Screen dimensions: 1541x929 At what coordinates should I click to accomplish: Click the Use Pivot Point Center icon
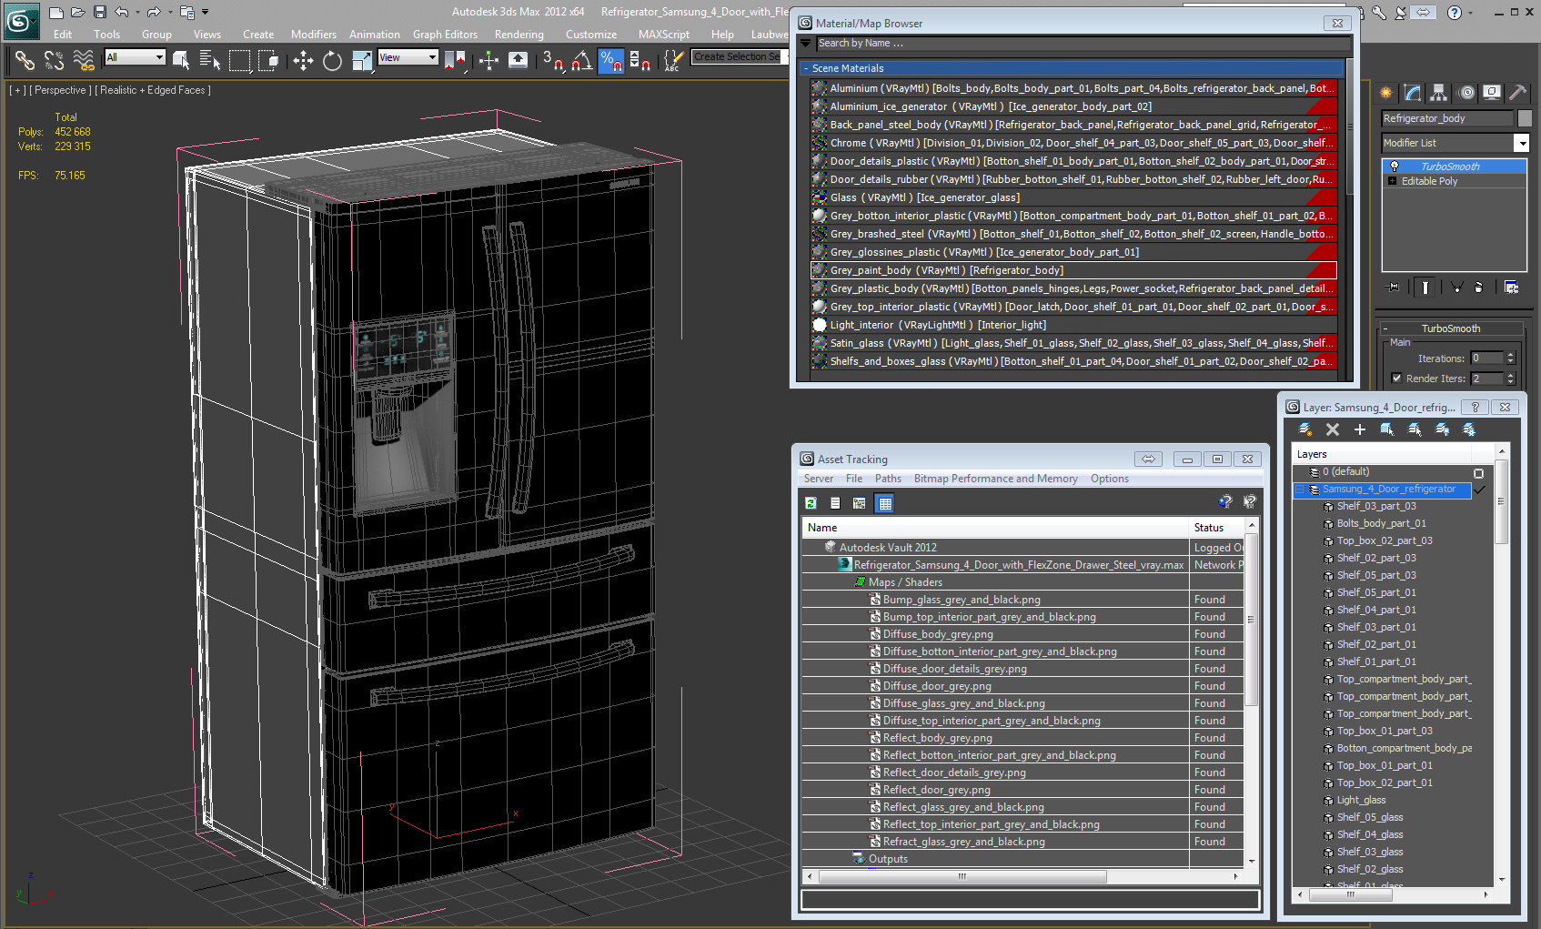click(x=457, y=60)
